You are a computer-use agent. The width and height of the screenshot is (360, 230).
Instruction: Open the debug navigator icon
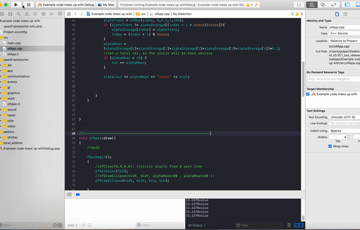tap(43, 14)
